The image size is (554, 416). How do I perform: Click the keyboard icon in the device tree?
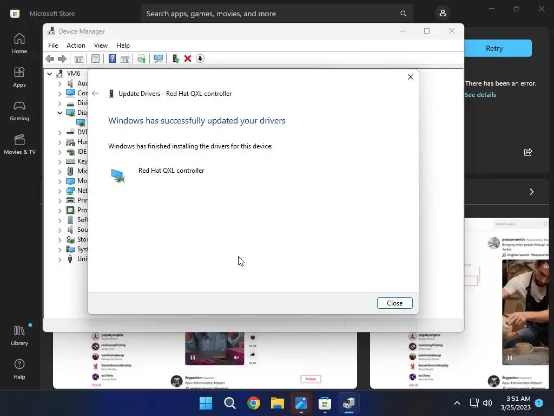(x=70, y=161)
